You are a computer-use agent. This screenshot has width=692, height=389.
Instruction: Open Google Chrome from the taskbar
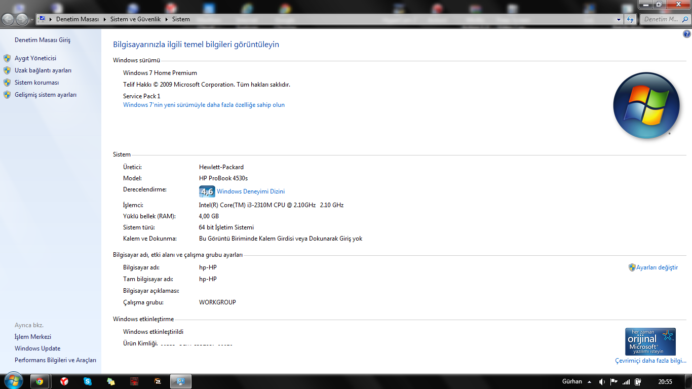click(40, 381)
